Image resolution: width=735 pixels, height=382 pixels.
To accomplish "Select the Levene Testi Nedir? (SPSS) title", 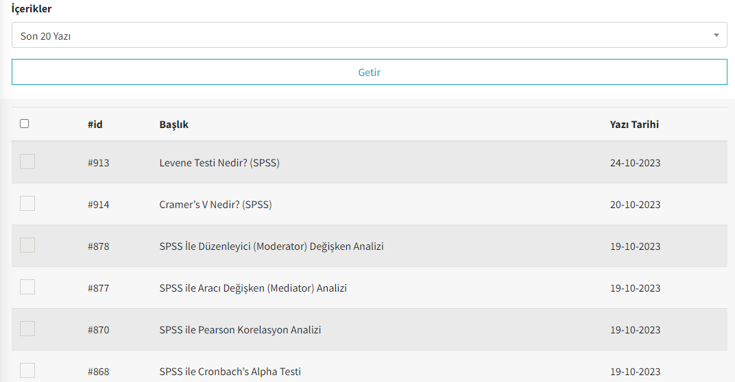I will 219,163.
